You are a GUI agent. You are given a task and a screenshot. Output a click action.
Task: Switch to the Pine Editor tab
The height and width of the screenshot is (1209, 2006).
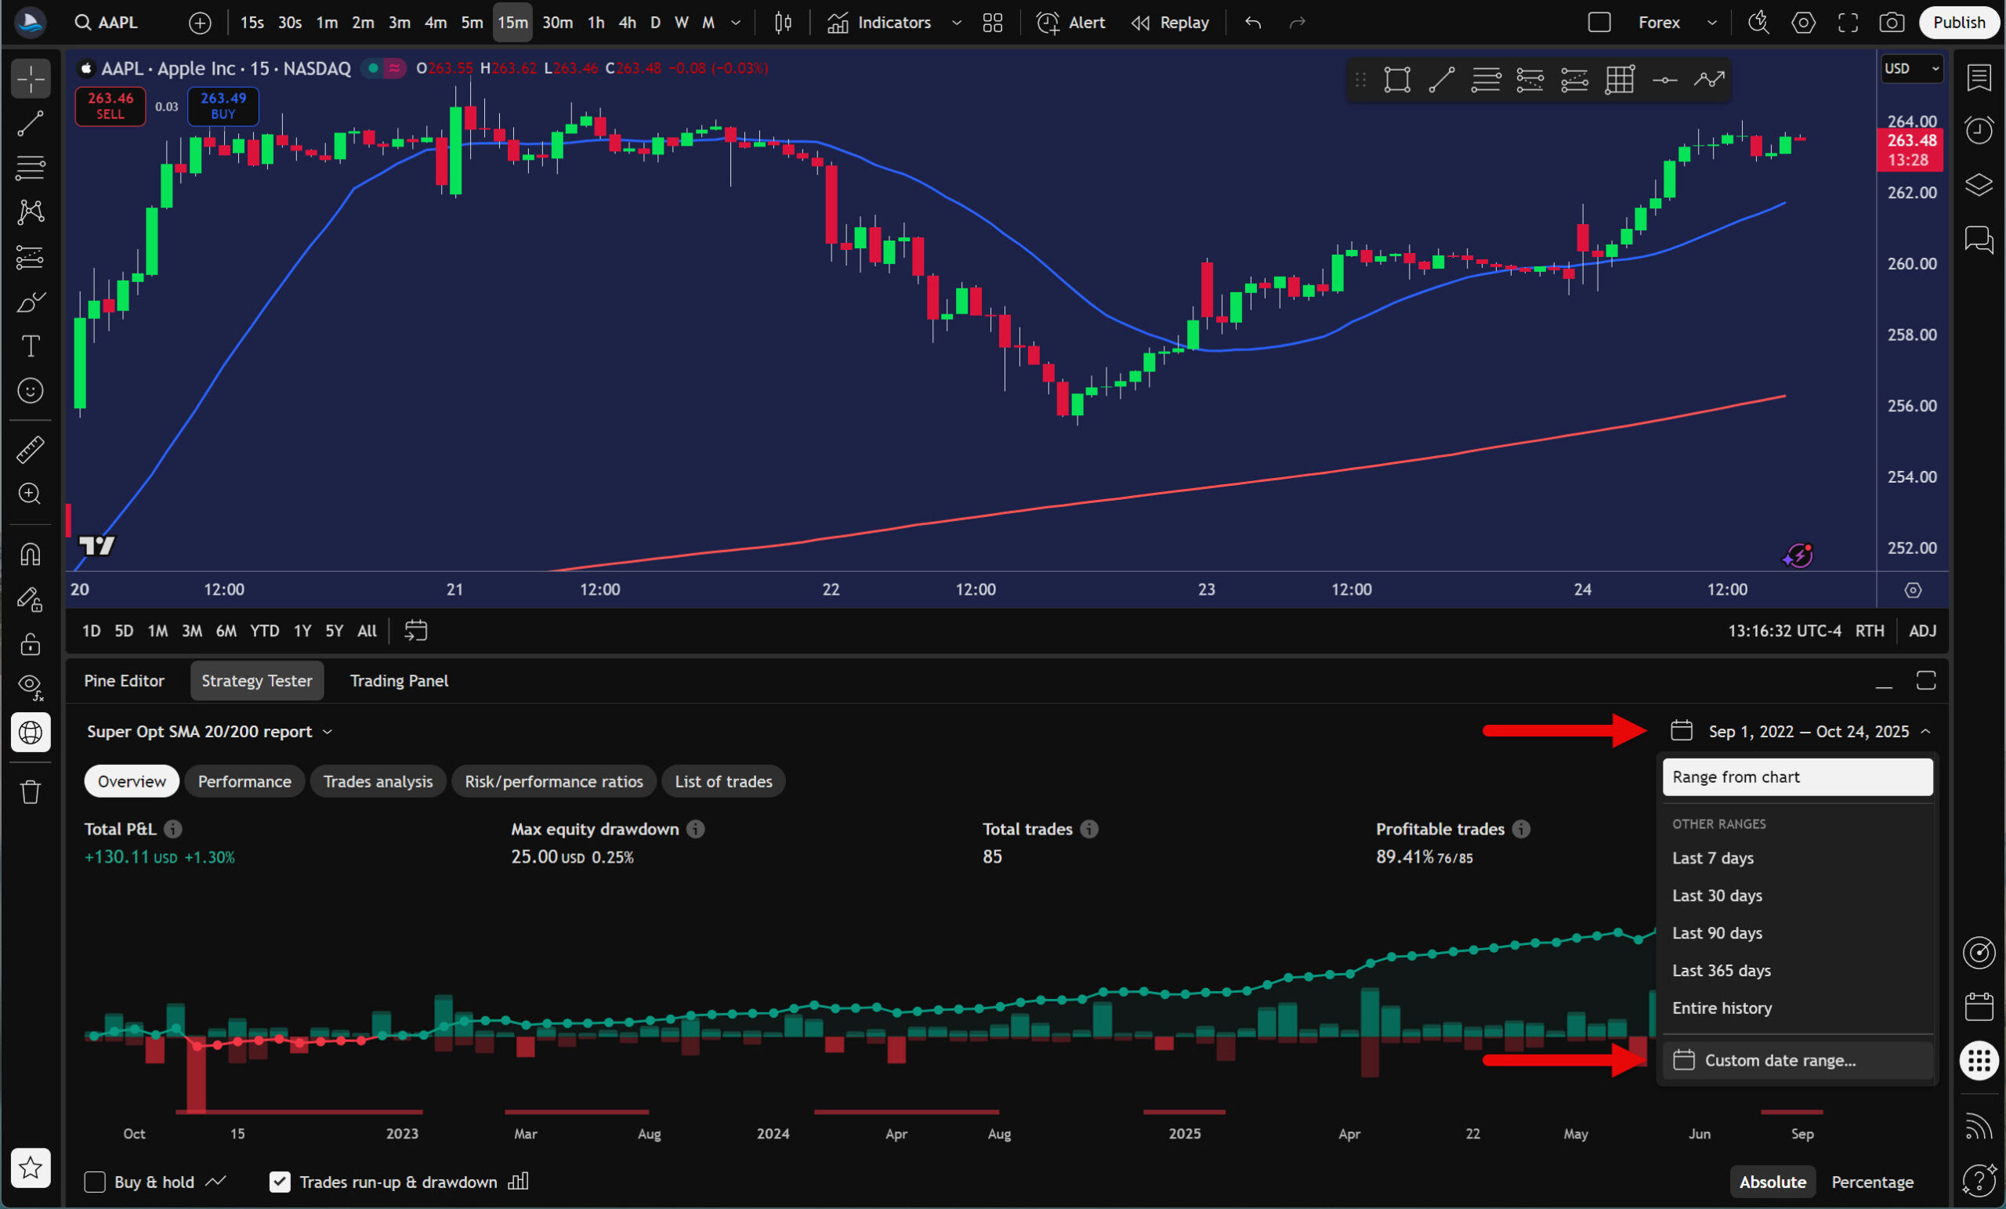[x=124, y=681]
